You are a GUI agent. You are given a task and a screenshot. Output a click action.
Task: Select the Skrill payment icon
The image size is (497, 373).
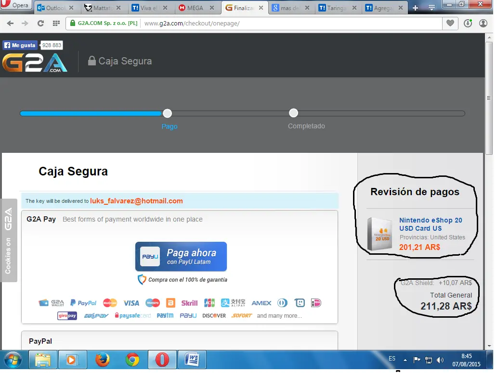click(x=189, y=303)
